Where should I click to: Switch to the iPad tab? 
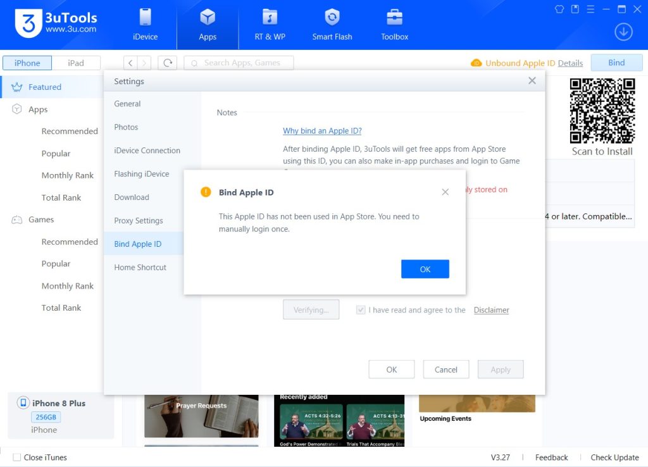pyautogui.click(x=76, y=63)
